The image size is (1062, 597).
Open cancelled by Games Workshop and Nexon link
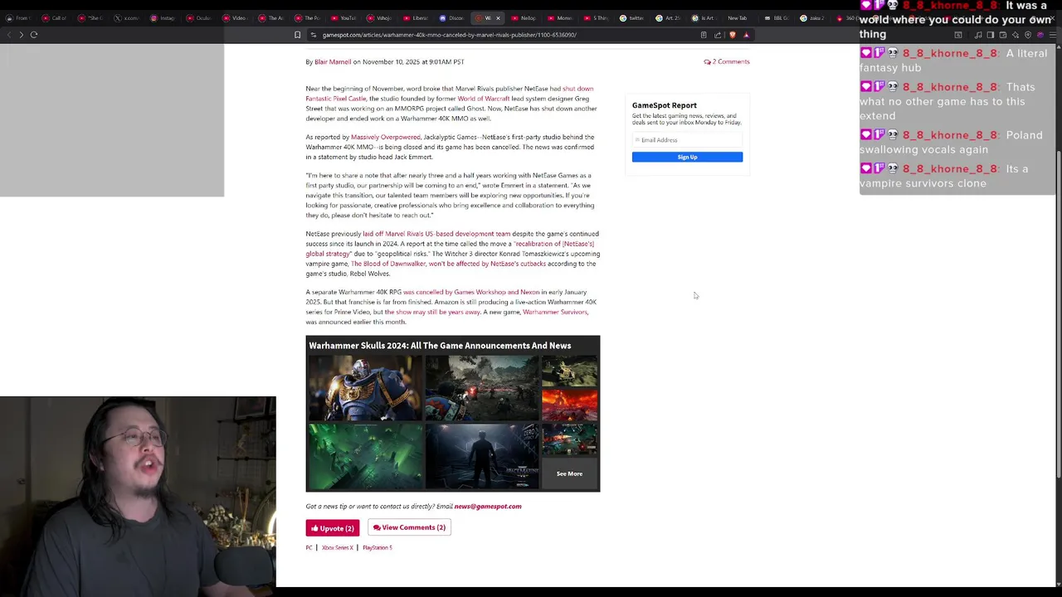click(471, 293)
